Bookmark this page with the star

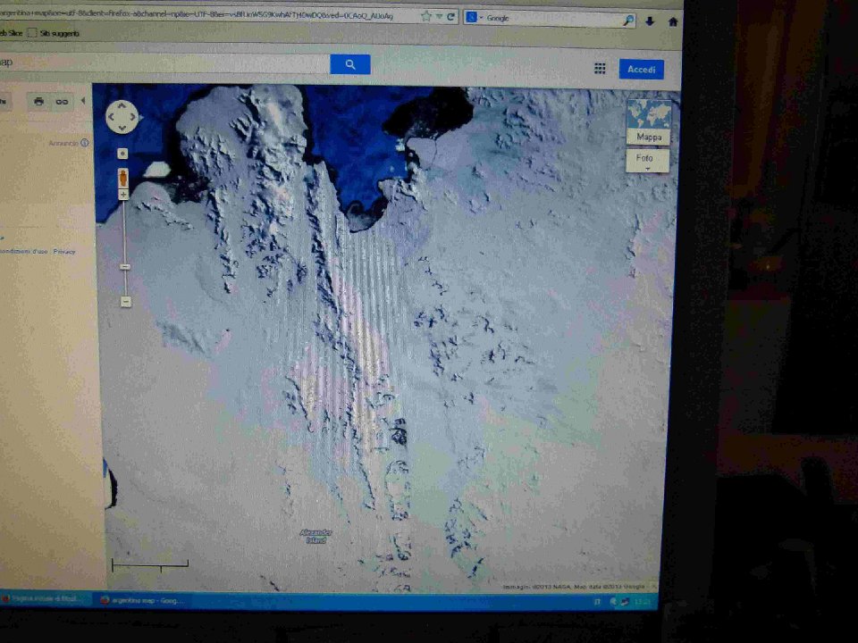[x=426, y=16]
